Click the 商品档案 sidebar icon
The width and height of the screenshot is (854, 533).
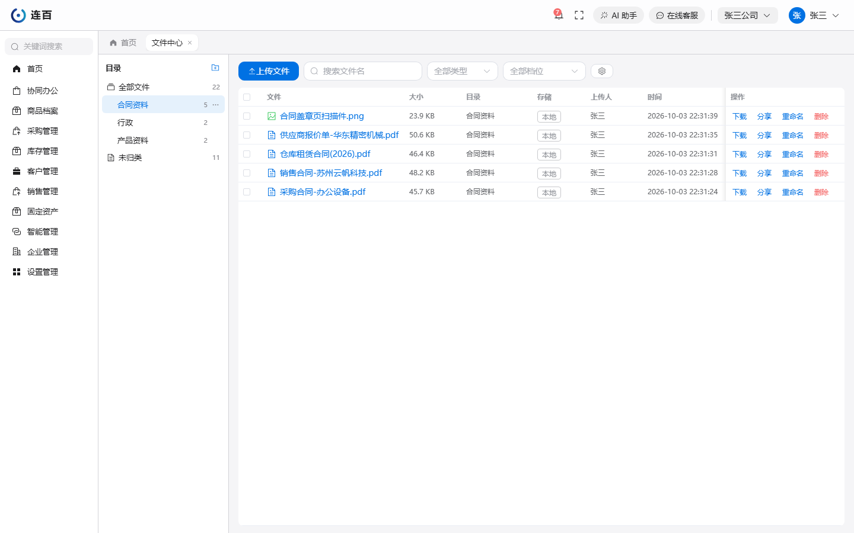coord(17,111)
